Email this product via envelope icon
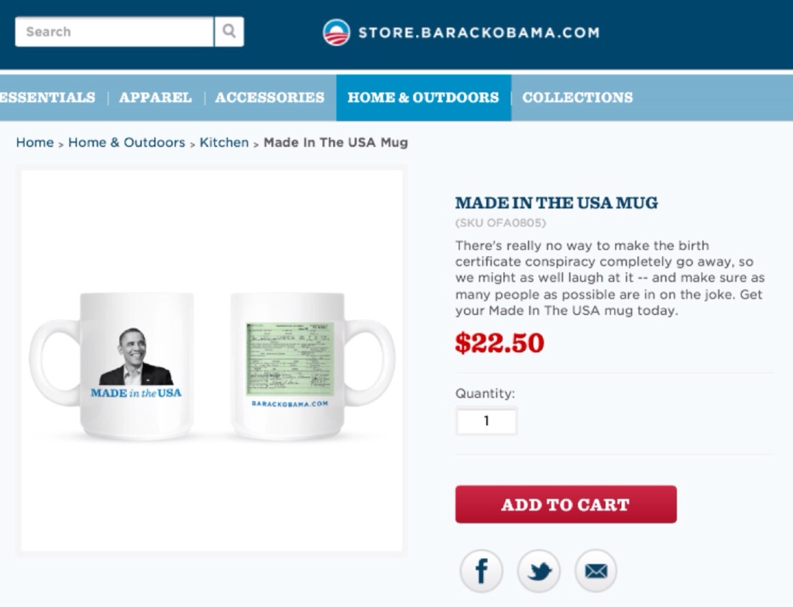Screen dimensions: 793x607 (596, 571)
